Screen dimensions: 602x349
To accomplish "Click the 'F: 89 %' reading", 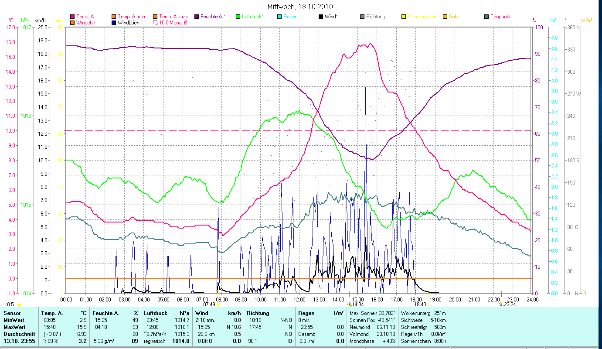I will coord(50,341).
